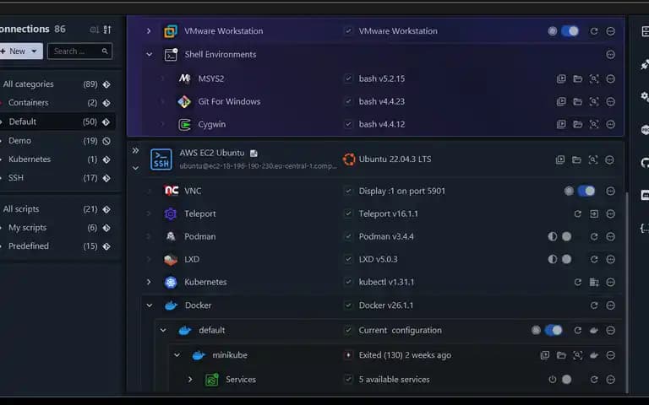Click the Kubernetes add cluster icon

(x=594, y=282)
